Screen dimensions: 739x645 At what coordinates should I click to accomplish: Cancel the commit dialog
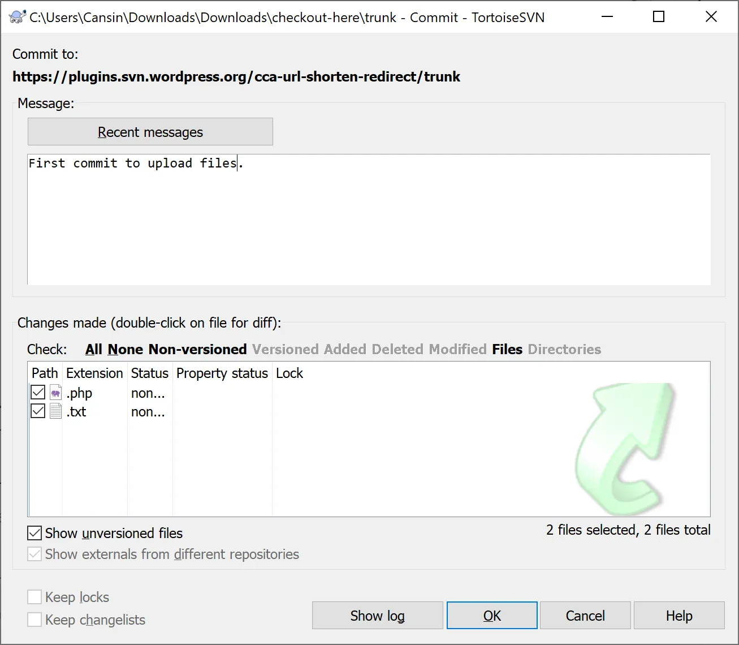585,616
